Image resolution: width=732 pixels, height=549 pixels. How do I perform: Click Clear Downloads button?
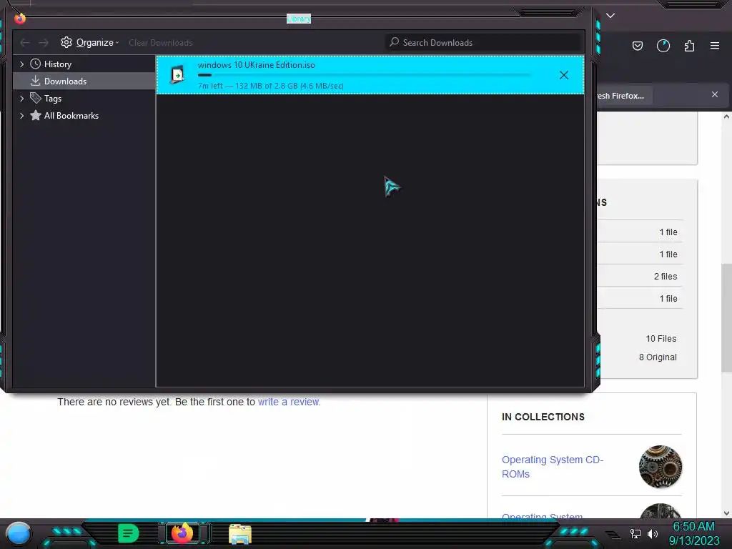click(x=161, y=43)
